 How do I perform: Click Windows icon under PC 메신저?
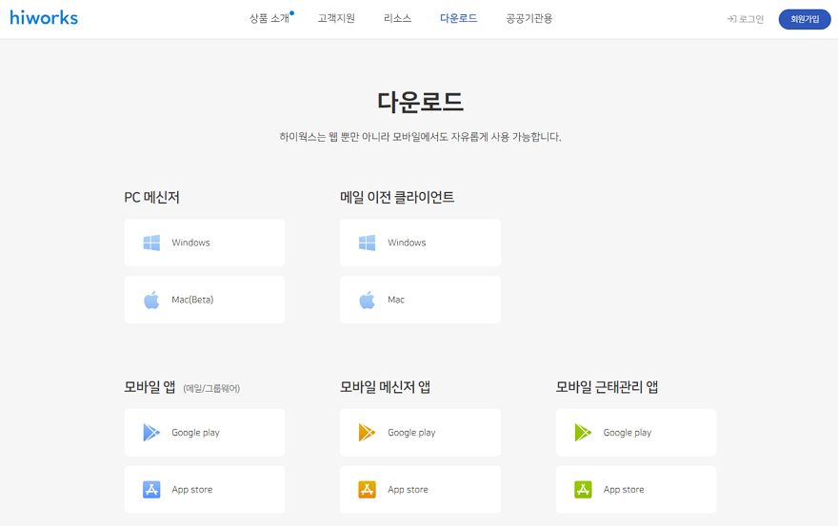pyautogui.click(x=151, y=243)
